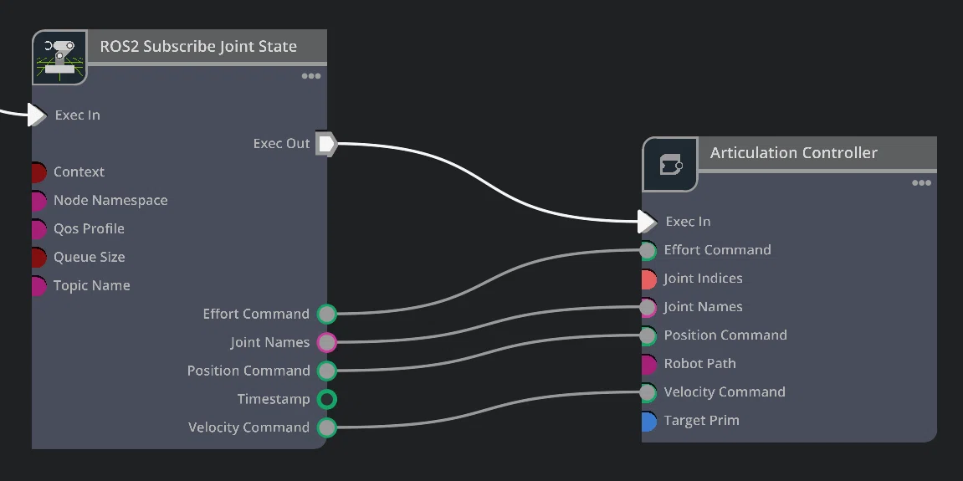
Task: Open the Articulation Controller options dots
Action: point(921,183)
